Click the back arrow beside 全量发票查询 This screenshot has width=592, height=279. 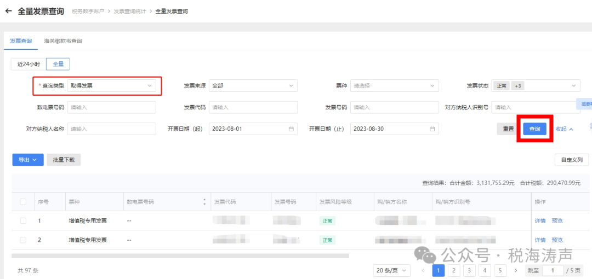coord(8,11)
